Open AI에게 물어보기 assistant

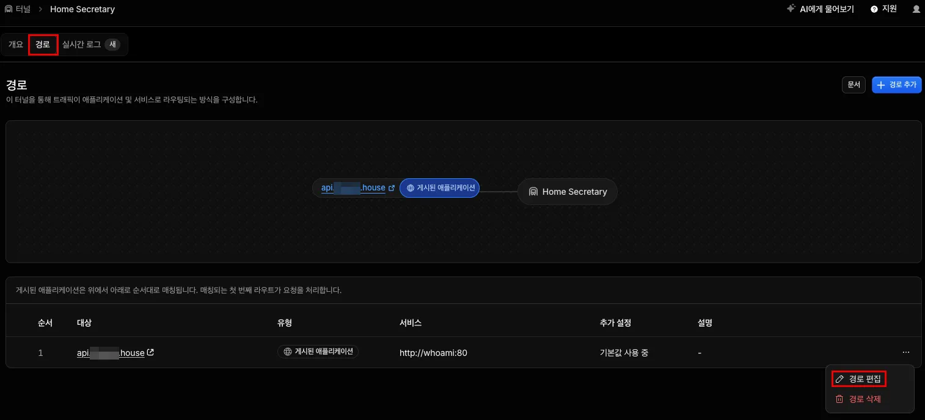pos(827,9)
